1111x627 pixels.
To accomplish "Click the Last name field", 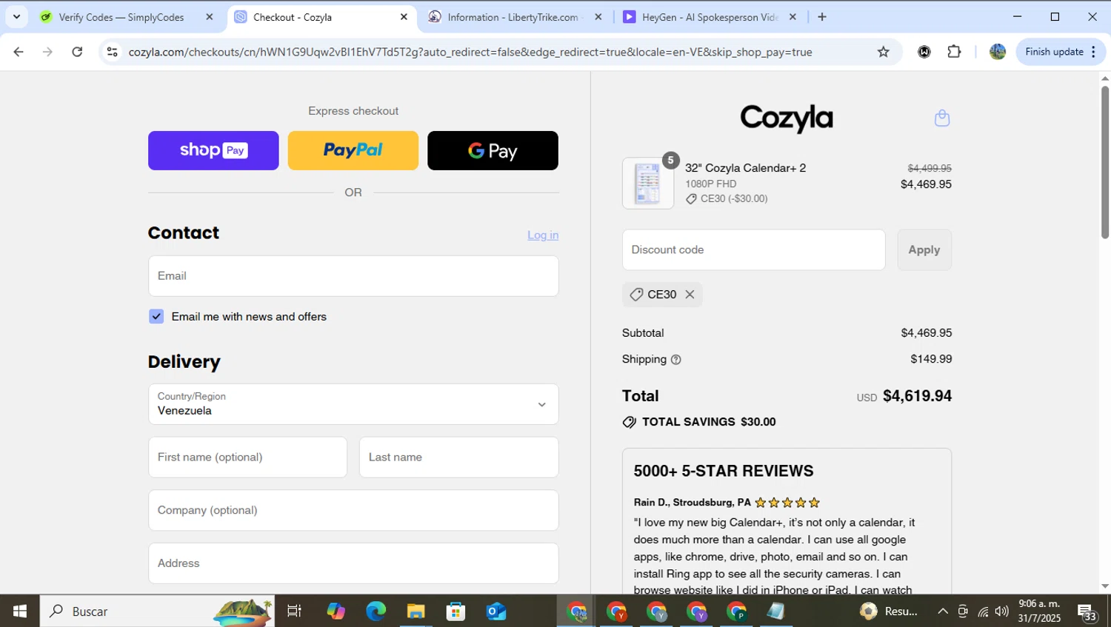I will [x=459, y=457].
